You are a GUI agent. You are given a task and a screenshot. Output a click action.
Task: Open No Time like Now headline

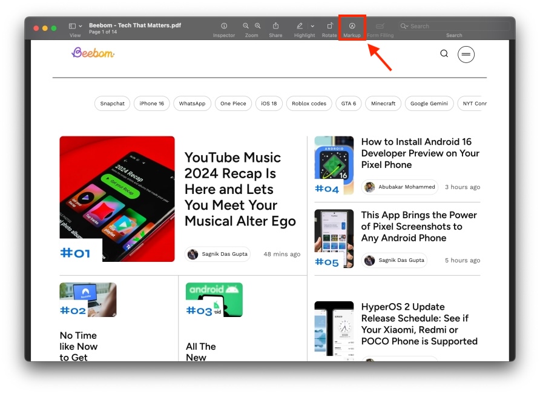tap(79, 346)
